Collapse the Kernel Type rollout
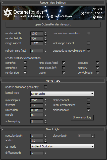 click(x=3, y=81)
